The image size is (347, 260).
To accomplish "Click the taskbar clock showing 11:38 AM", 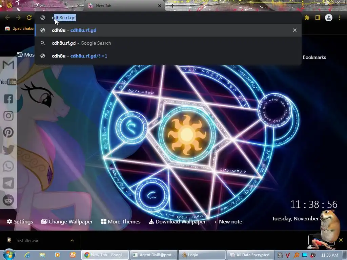I will 329,255.
